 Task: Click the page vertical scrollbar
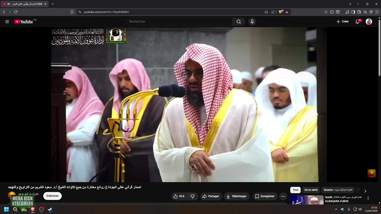tap(380, 48)
